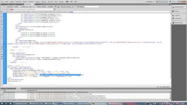Click the Название title input field

point(92,7)
